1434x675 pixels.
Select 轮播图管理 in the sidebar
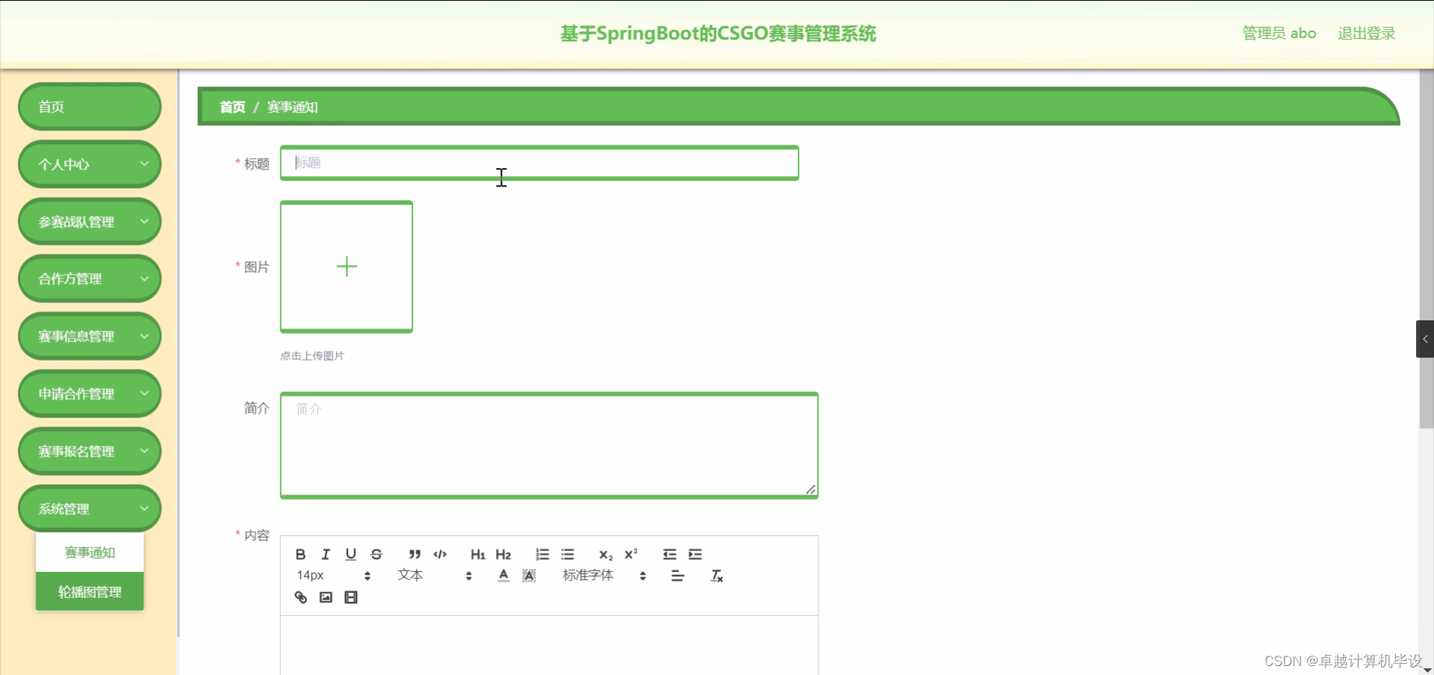(89, 591)
